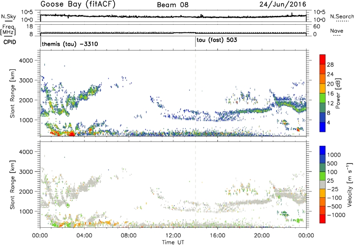Click the '08:00' time axis tick label
Screen dimensions: 354x245
[x=128, y=236]
